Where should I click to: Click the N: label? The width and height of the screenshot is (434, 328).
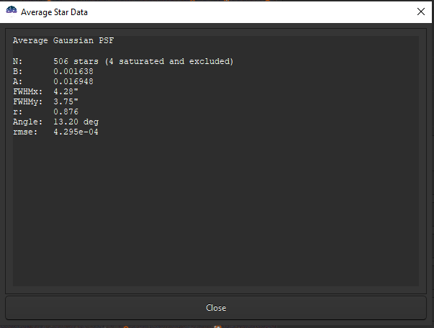18,62
